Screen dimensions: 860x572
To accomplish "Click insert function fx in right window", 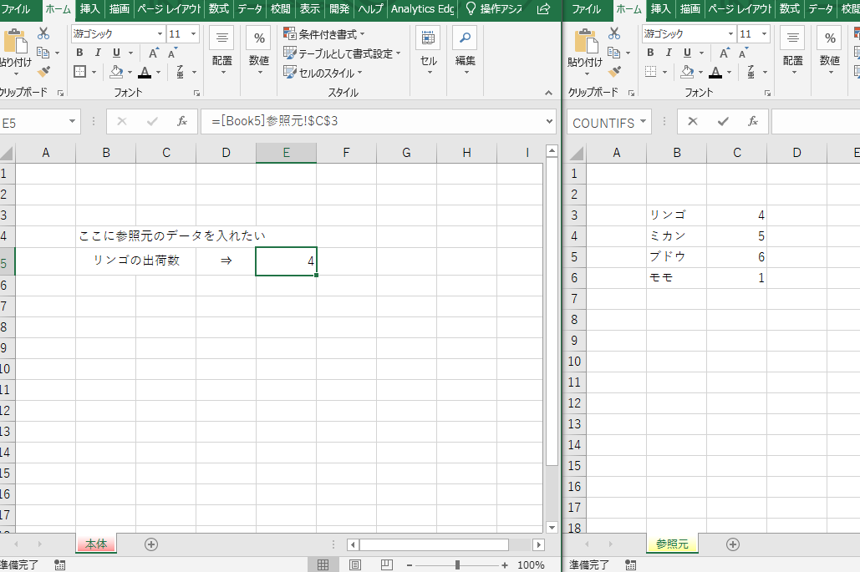I will pos(753,122).
